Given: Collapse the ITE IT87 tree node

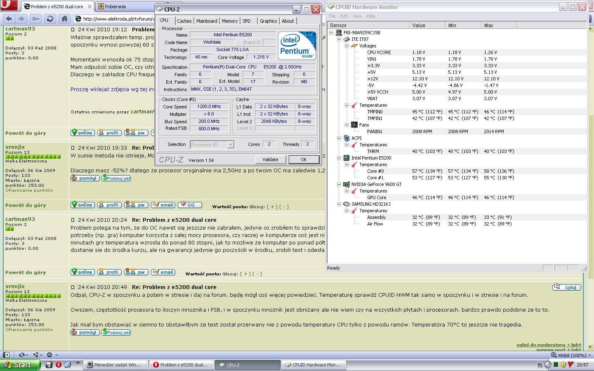Looking at the screenshot, I should click(339, 39).
